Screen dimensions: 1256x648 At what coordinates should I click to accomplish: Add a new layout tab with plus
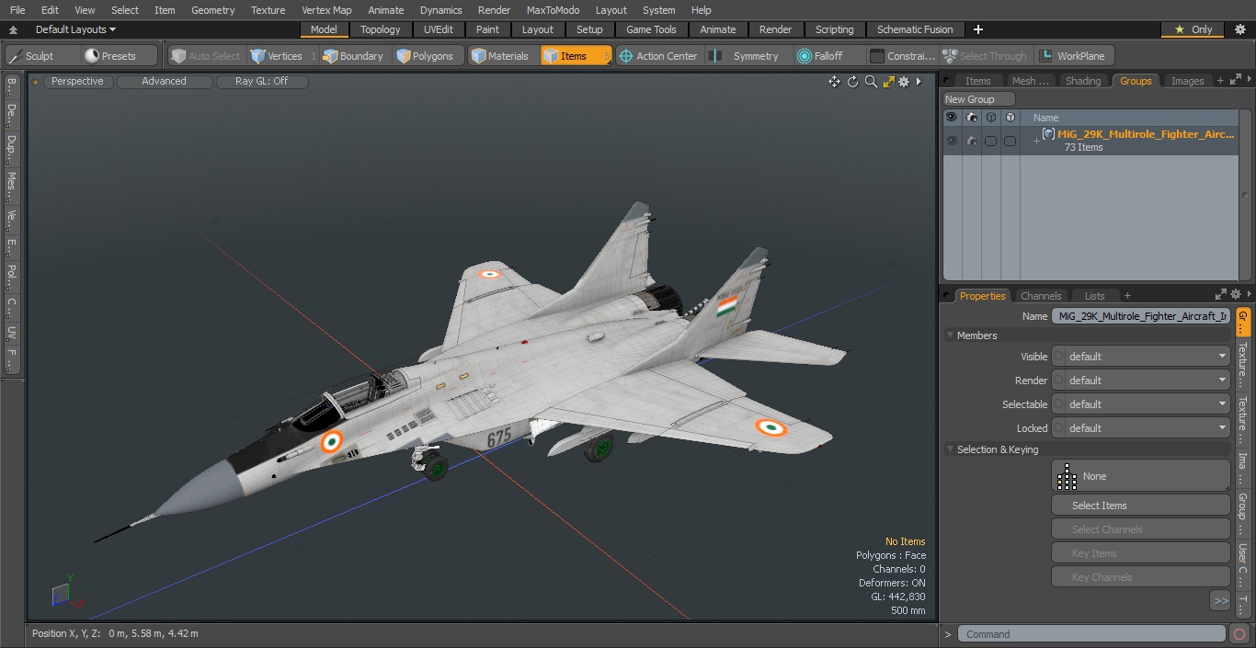click(977, 29)
